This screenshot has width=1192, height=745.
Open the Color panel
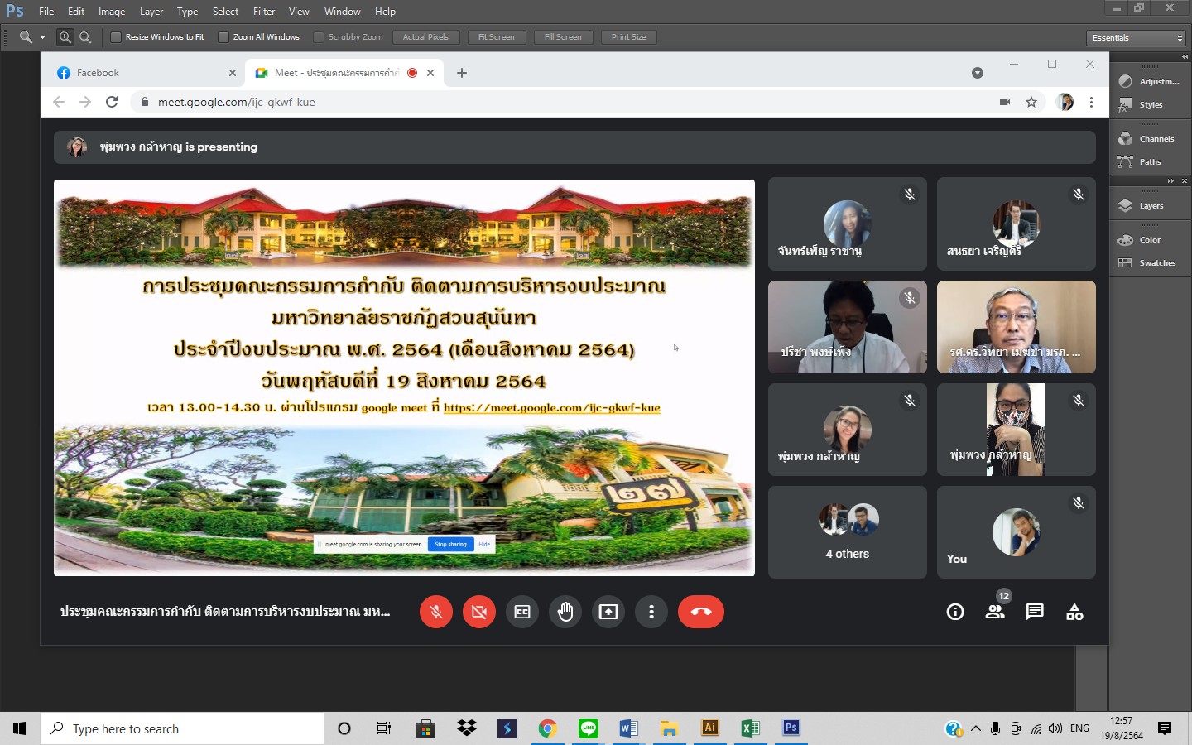click(1149, 240)
